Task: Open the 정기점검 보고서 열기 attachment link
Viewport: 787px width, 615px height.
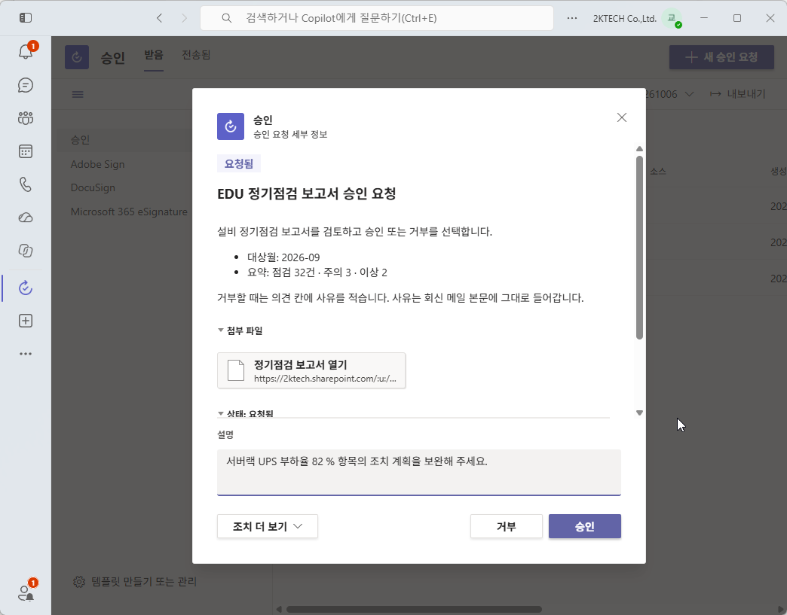Action: coord(311,371)
